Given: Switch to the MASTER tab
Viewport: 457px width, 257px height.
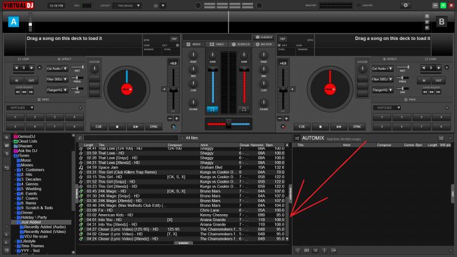Looking at the screenshot, I should point(264,45).
